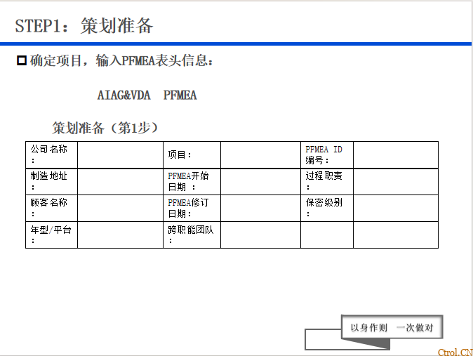Click the '项目:' table cell
This screenshot has height=356, width=473.
click(192, 155)
